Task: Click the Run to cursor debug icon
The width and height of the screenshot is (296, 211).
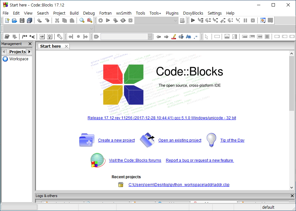Action: click(x=201, y=20)
